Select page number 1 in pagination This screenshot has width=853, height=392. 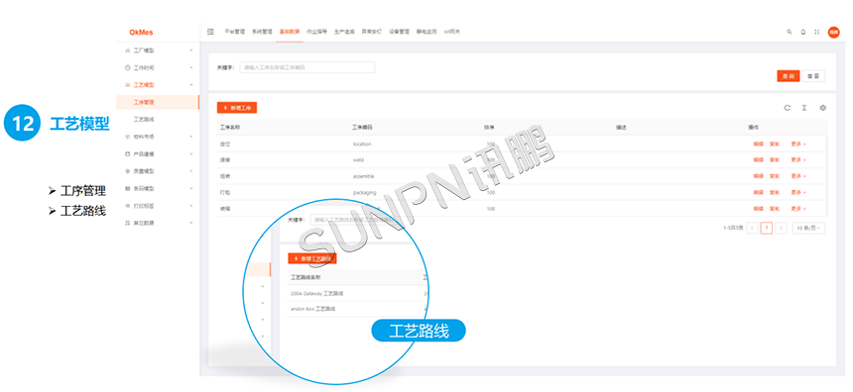click(x=767, y=228)
